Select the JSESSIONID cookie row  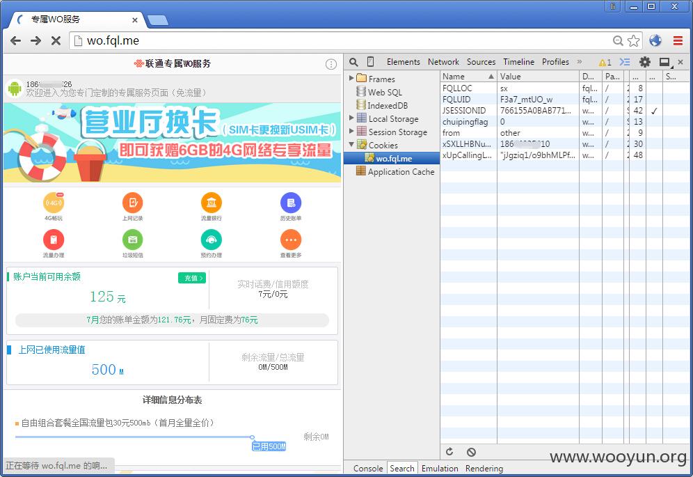tap(564, 110)
